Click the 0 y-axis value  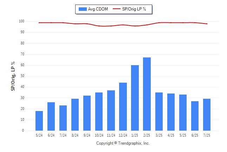[23, 131]
